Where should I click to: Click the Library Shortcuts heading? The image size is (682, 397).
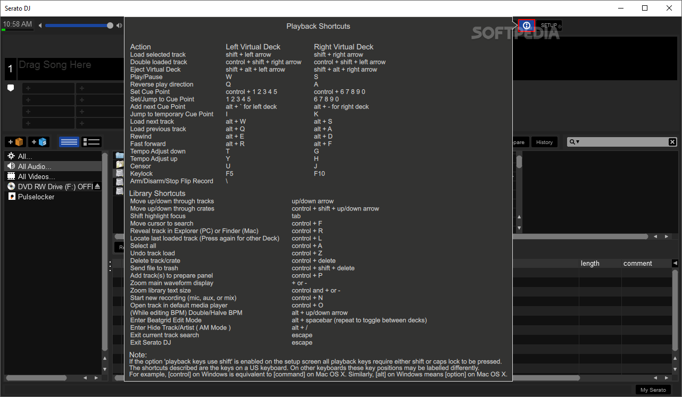157,193
